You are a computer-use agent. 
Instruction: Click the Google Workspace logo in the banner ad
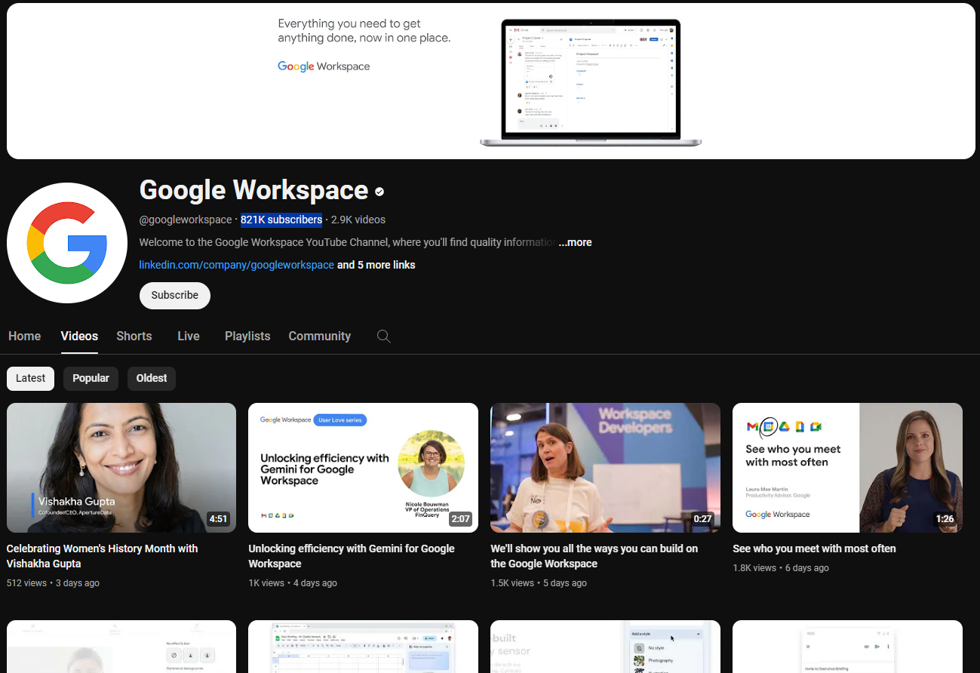pyautogui.click(x=324, y=66)
